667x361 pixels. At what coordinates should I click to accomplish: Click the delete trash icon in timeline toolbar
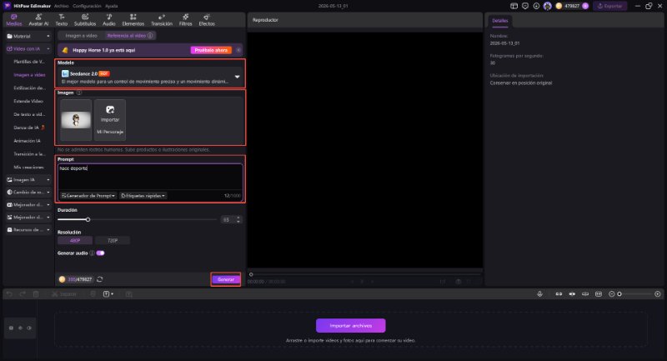(36, 293)
